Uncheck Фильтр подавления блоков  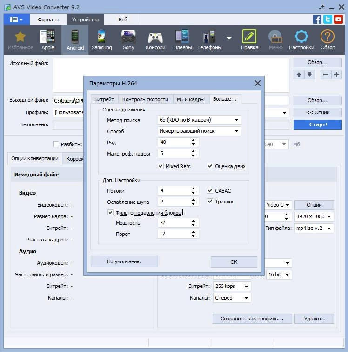pos(110,212)
